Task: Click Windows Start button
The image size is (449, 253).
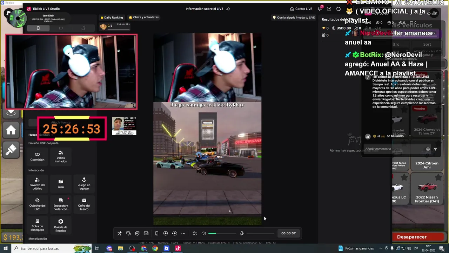Action: [x=5, y=248]
